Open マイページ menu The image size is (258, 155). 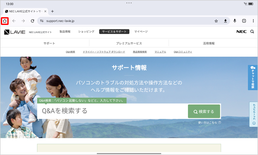coord(141,31)
